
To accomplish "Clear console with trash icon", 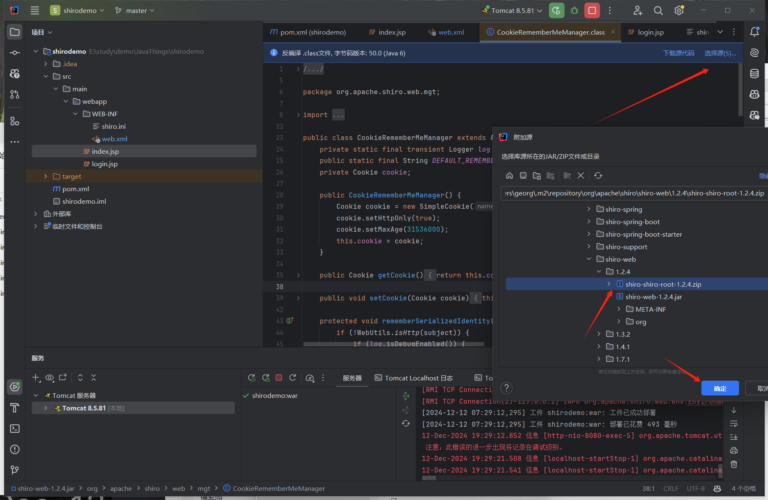I will [734, 464].
